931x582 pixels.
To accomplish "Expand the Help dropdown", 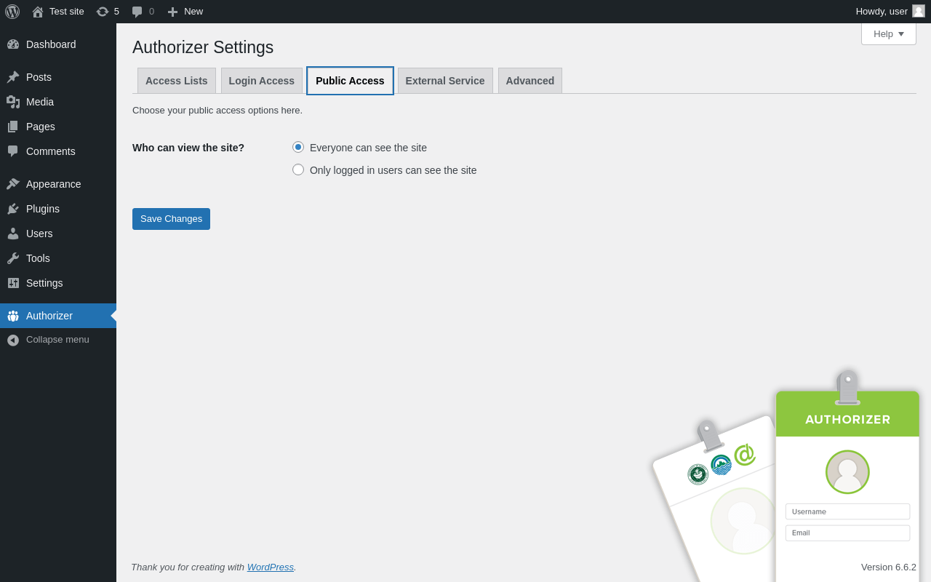I will click(889, 33).
